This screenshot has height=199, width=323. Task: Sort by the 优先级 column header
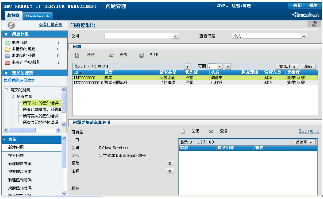[197, 72]
